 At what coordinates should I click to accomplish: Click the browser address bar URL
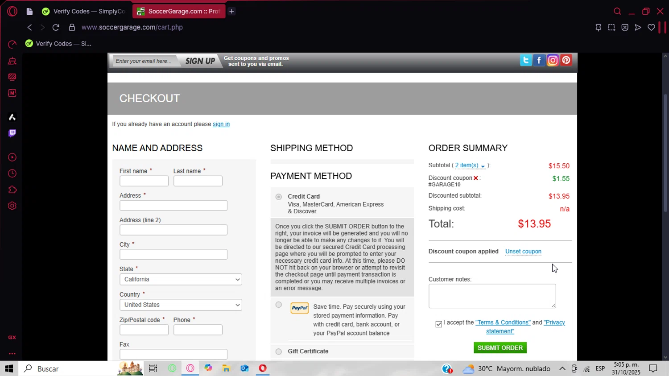132,27
